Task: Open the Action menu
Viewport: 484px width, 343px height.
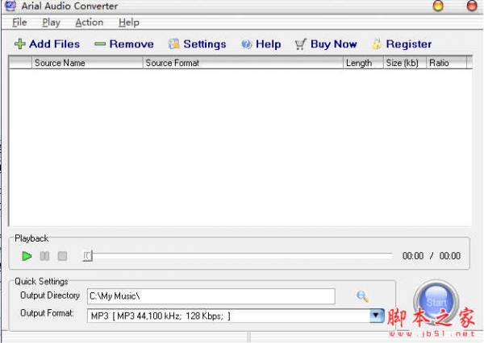Action: point(90,23)
